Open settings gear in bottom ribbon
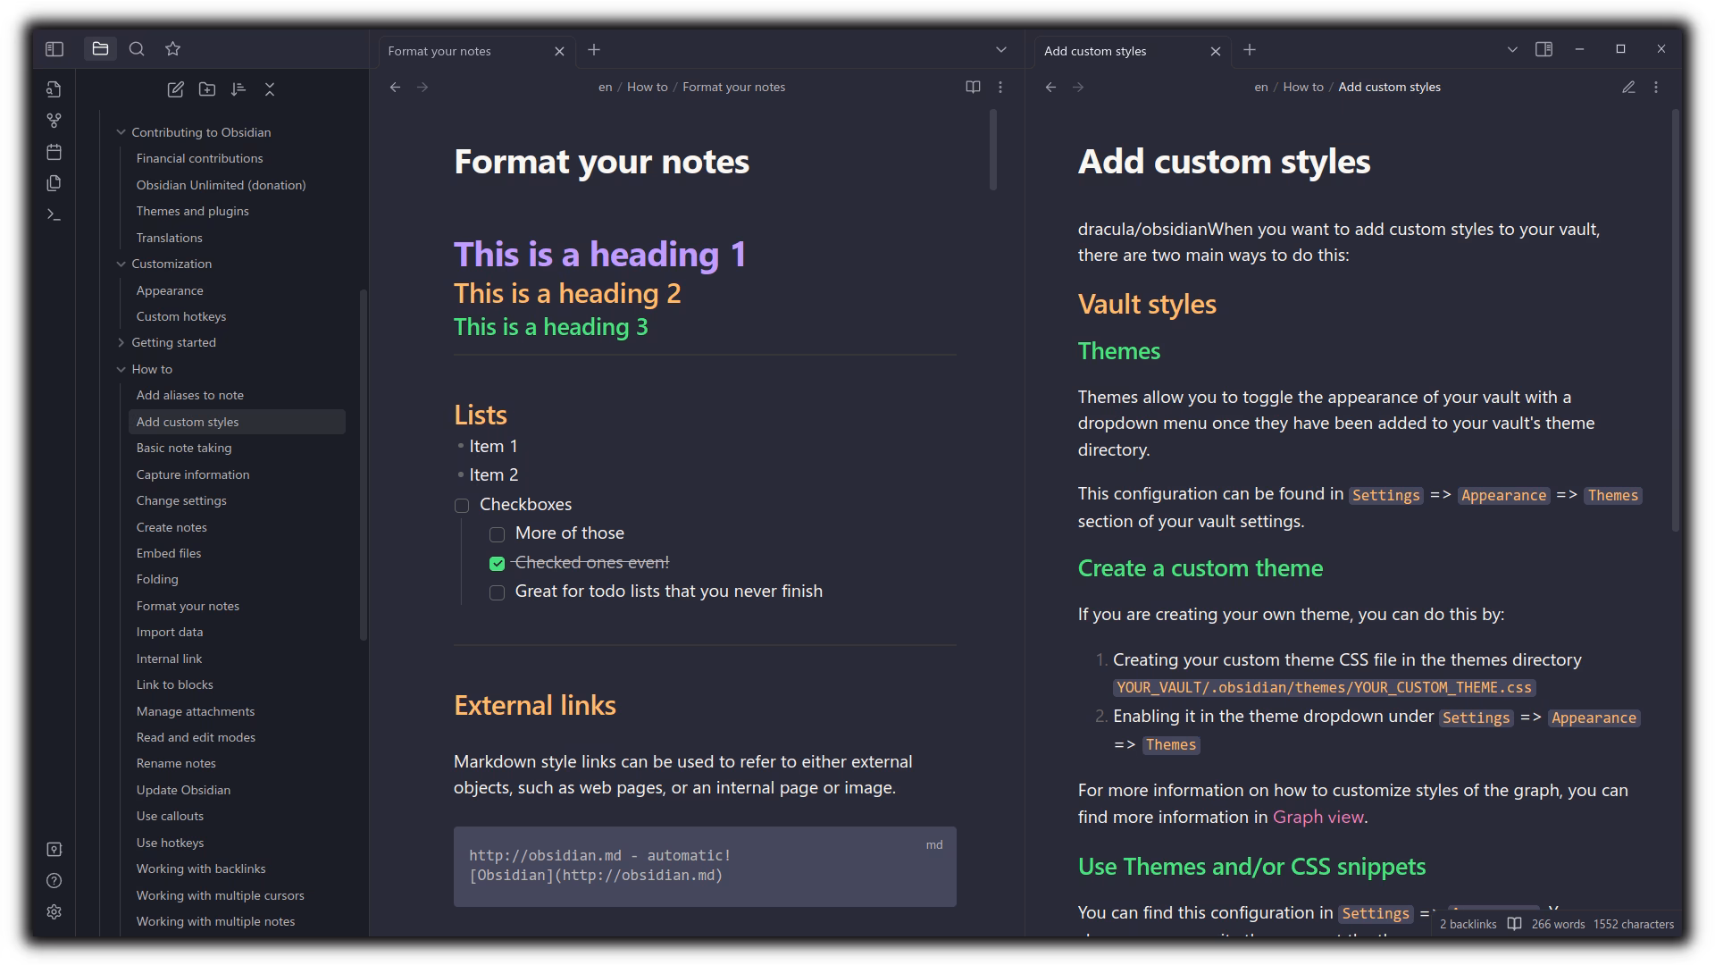The height and width of the screenshot is (965, 1715). coord(54,912)
